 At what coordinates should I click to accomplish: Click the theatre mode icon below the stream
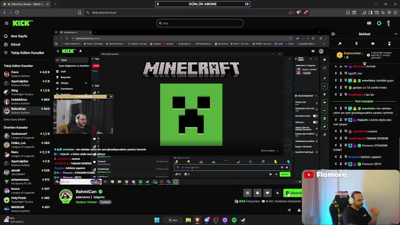point(247,193)
